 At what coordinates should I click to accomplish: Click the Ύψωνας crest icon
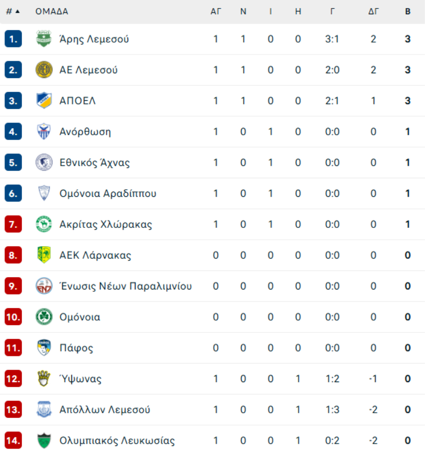coord(44,378)
